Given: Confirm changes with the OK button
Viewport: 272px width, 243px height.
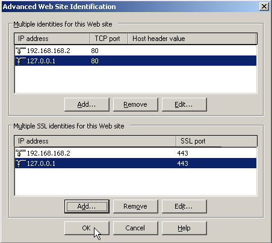Looking at the screenshot, I should pos(87,228).
